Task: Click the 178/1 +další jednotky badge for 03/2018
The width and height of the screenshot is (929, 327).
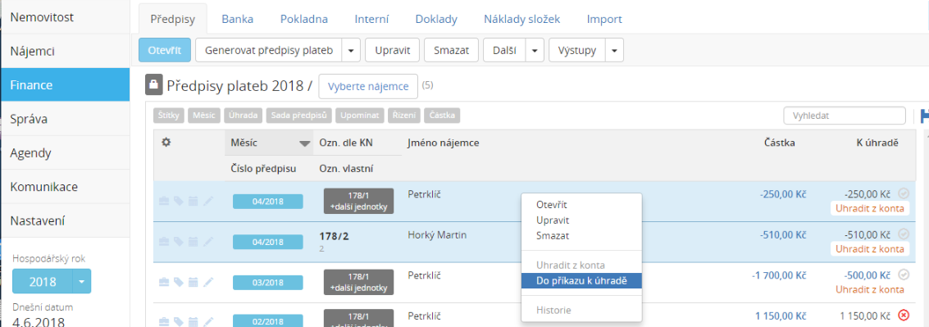Action: pos(358,283)
